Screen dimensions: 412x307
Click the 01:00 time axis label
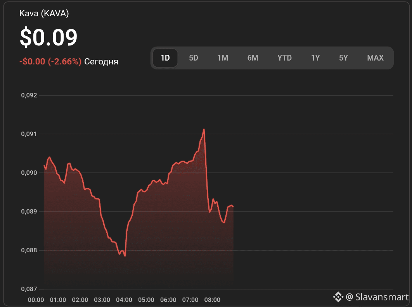click(58, 300)
